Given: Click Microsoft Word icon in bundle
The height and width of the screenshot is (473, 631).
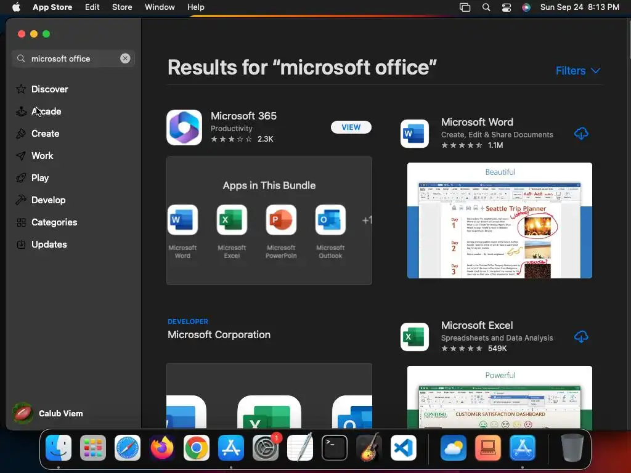Looking at the screenshot, I should [182, 220].
